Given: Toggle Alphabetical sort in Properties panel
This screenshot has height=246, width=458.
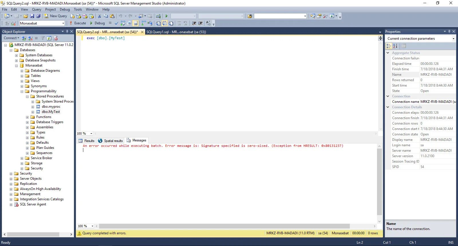Looking at the screenshot, I should click(x=395, y=46).
